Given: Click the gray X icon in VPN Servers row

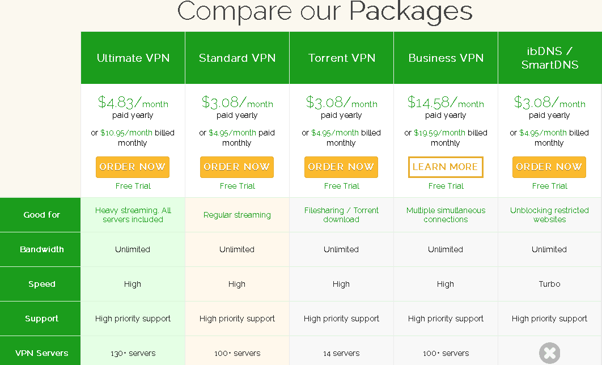Looking at the screenshot, I should (x=549, y=353).
